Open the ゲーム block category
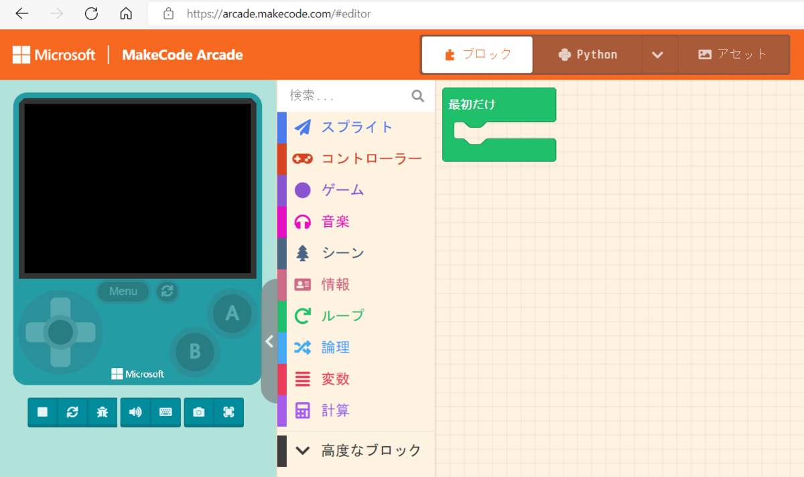Image resolution: width=804 pixels, height=477 pixels. 356,190
